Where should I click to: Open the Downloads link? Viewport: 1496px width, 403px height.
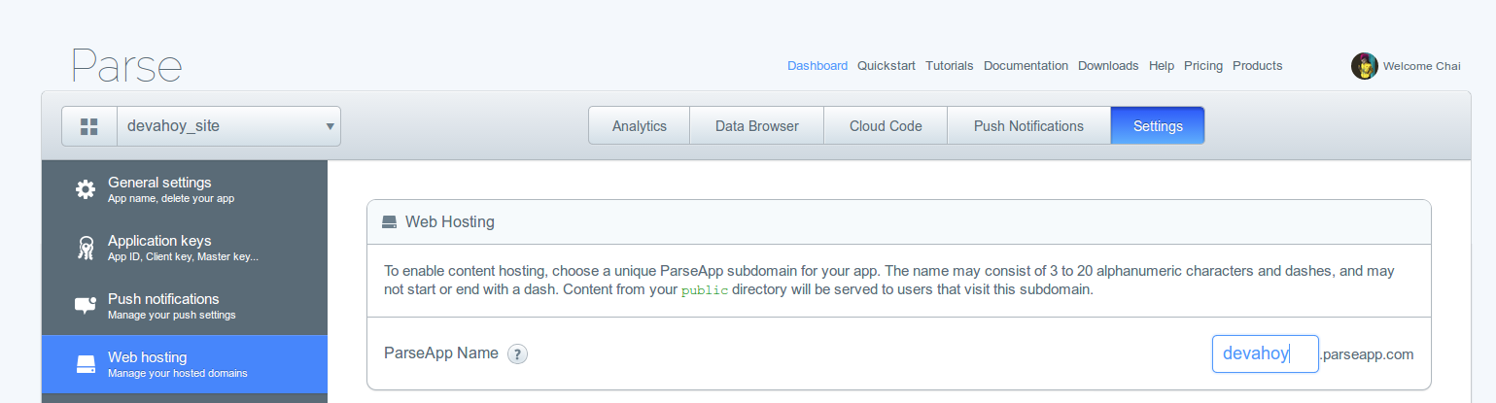[x=1108, y=66]
